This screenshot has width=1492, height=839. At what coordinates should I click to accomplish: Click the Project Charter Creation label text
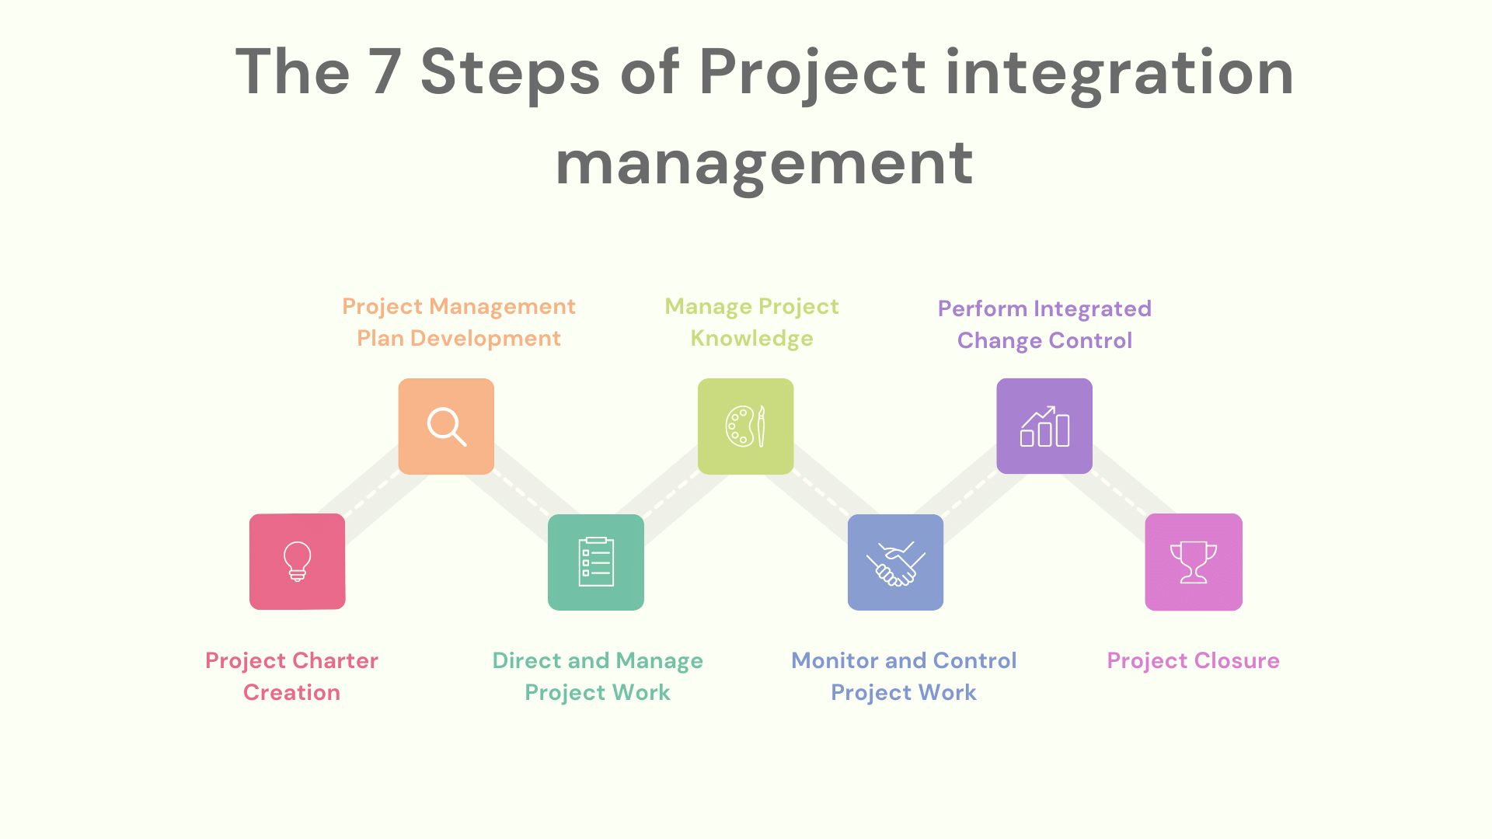tap(293, 676)
